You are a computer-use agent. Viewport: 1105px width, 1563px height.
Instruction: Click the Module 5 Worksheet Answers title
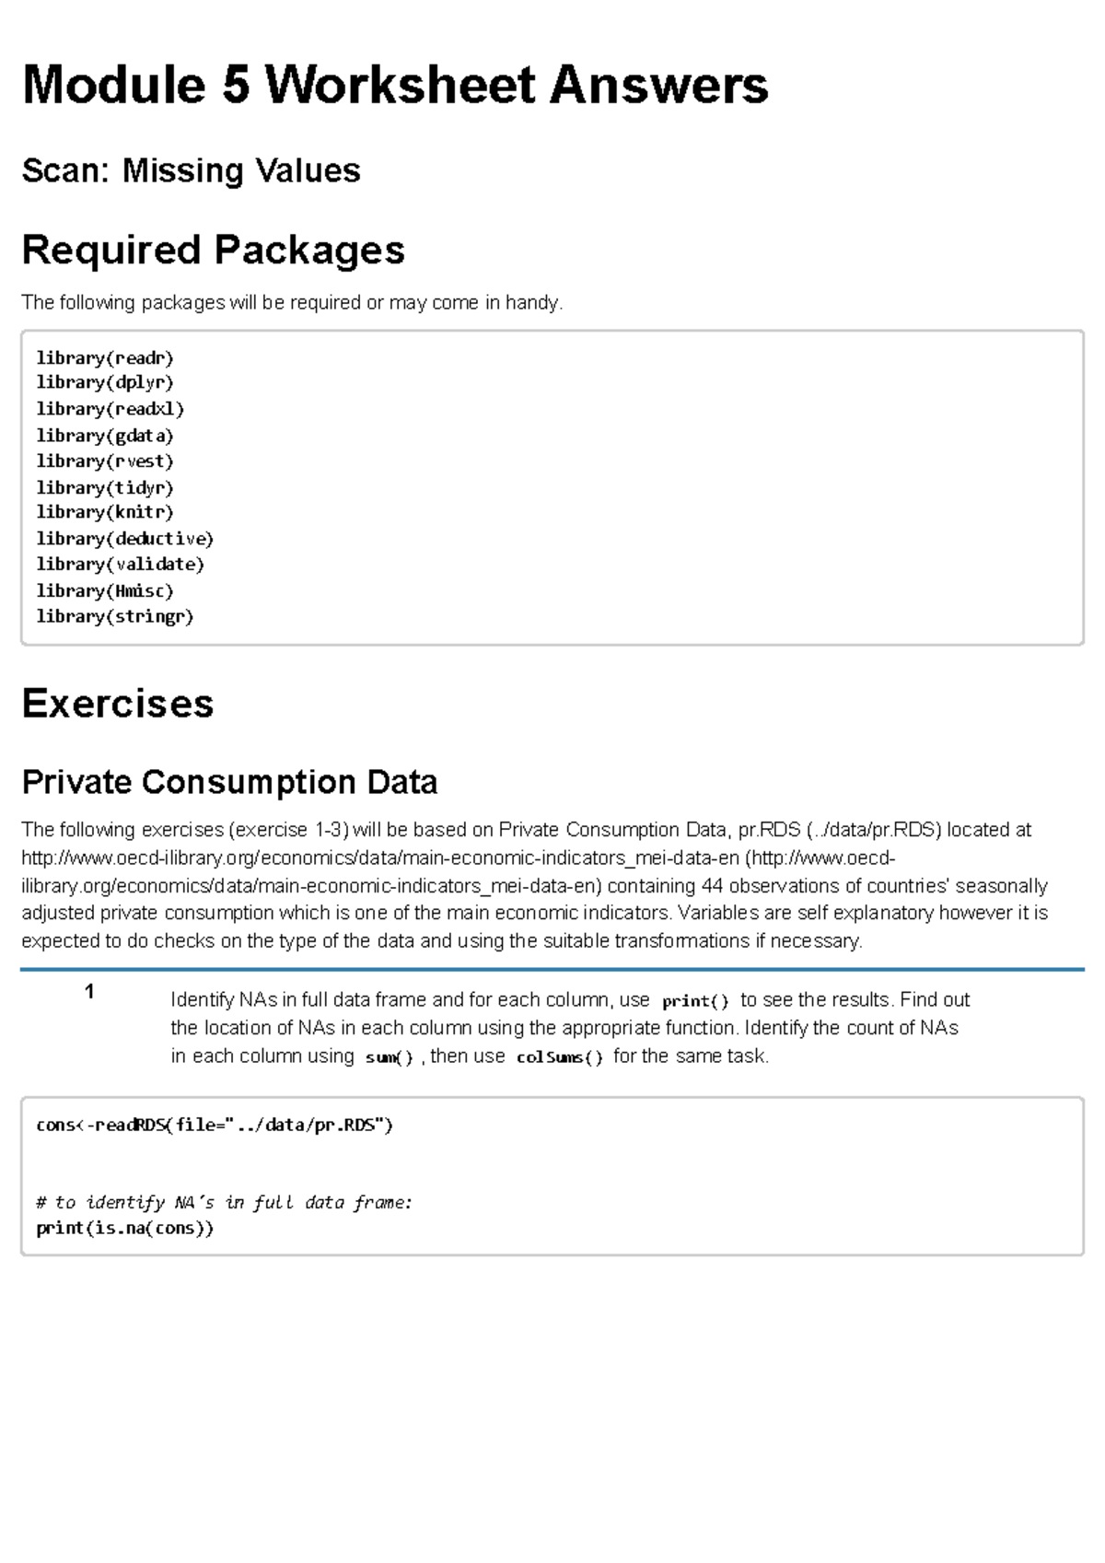click(395, 86)
